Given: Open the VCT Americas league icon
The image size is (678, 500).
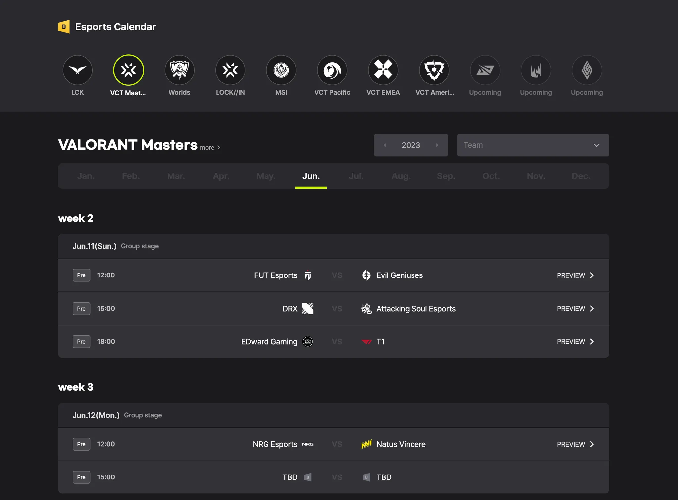Looking at the screenshot, I should coord(434,70).
